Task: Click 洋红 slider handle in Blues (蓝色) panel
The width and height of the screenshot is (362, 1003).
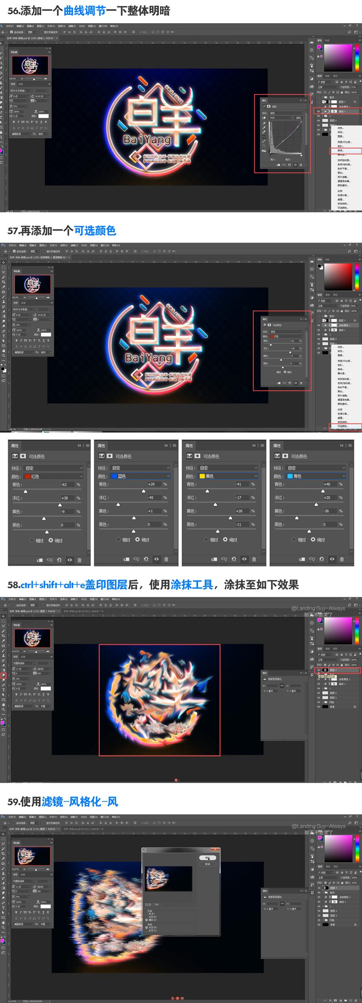Action: tap(118, 505)
